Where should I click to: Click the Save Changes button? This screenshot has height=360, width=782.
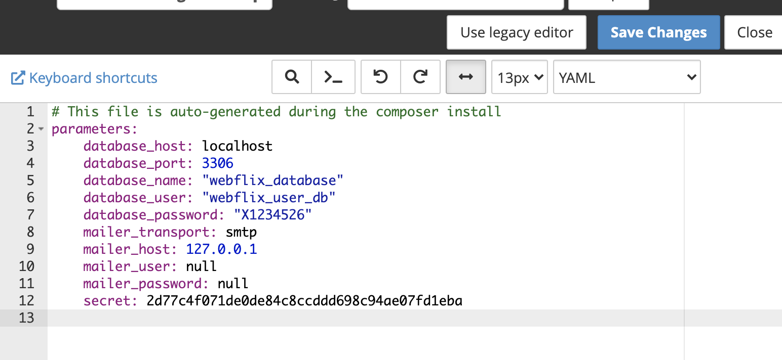tap(658, 32)
